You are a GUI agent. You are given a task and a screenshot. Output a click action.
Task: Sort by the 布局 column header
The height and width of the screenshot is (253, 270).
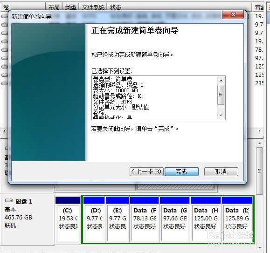coord(54,7)
